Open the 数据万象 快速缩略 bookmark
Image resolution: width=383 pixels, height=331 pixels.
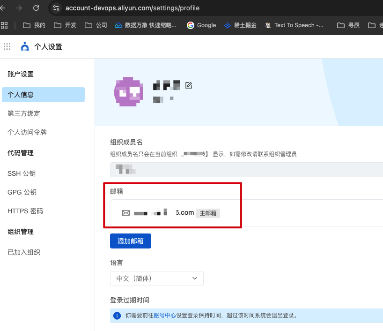click(x=145, y=25)
